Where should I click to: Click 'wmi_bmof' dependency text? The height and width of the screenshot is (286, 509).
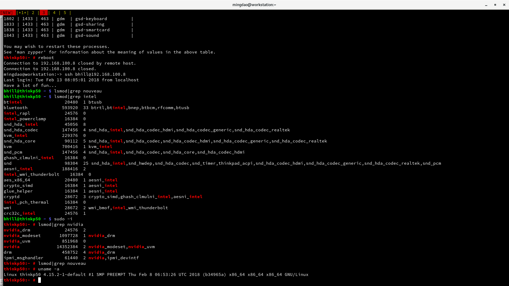point(99,208)
